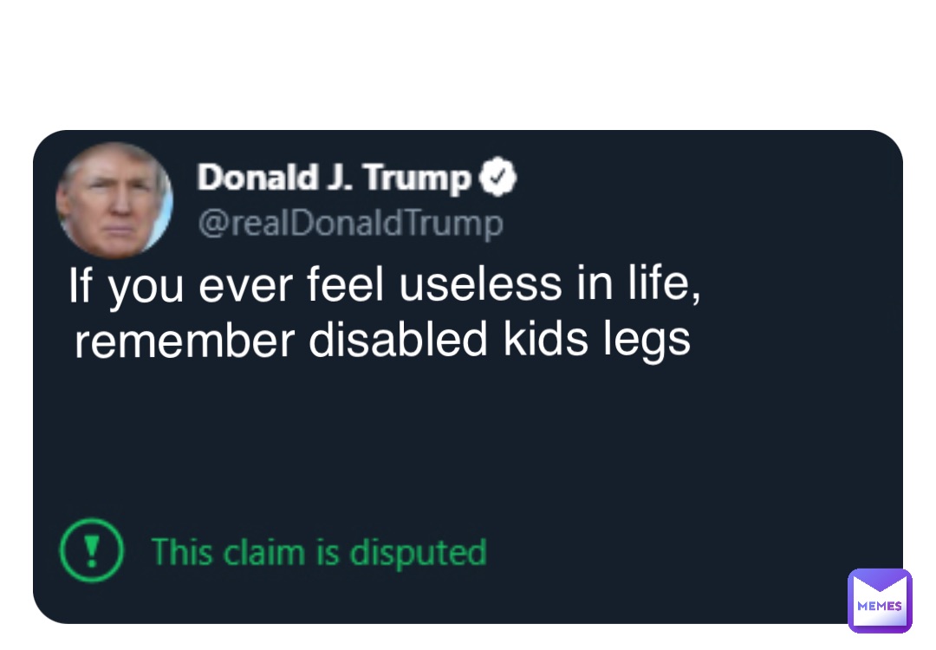The width and height of the screenshot is (936, 650).
Task: Select the @realDonaldTrump handle
Action: click(x=350, y=224)
